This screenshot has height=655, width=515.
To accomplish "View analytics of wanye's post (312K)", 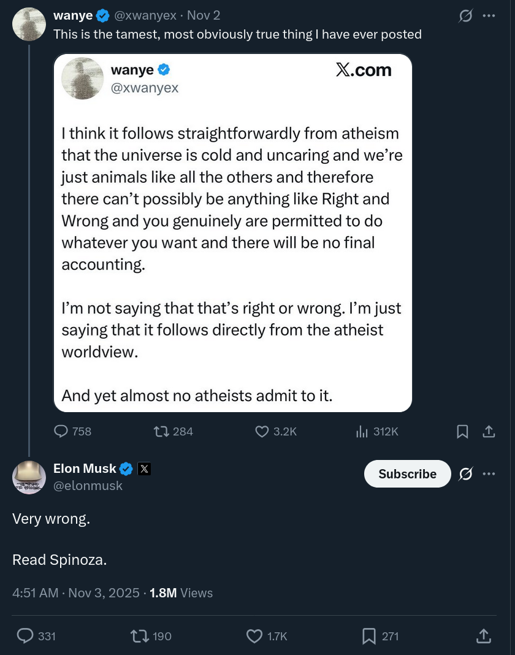I will (x=362, y=432).
